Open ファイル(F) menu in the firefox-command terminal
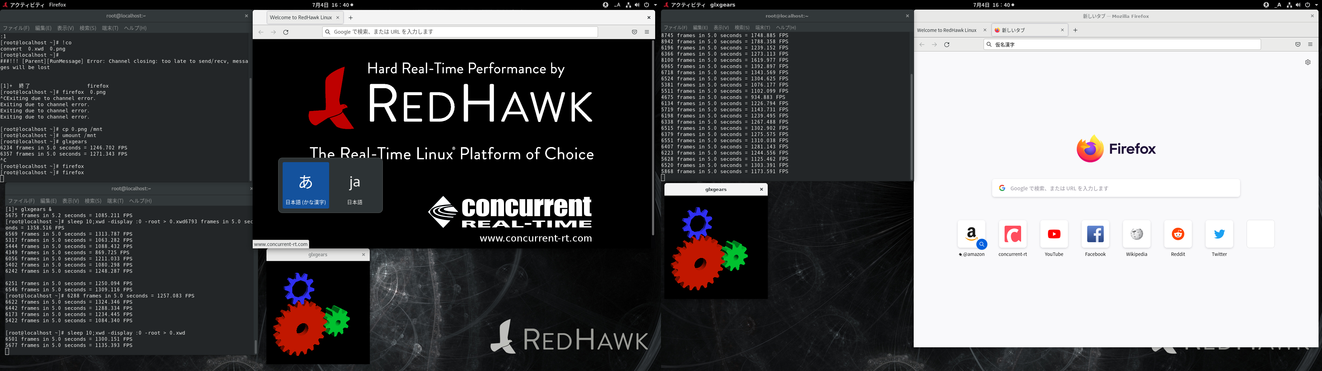The width and height of the screenshot is (1322, 371). (16, 28)
